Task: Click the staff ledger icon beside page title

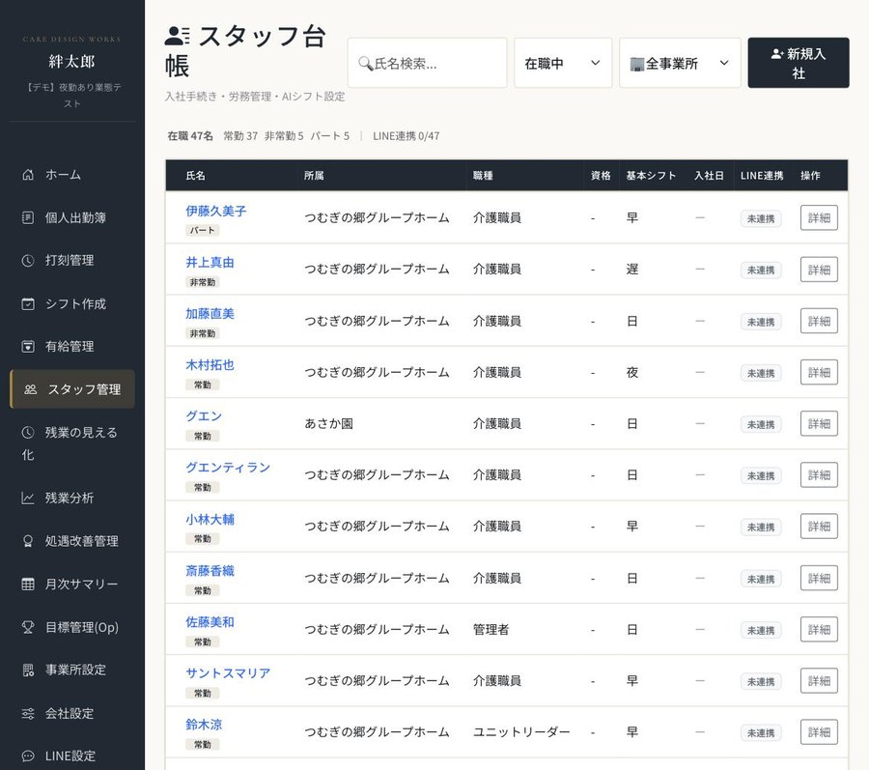Action: tap(178, 36)
